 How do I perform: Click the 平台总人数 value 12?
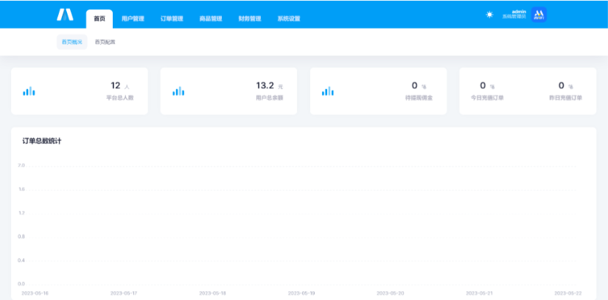[x=115, y=86]
